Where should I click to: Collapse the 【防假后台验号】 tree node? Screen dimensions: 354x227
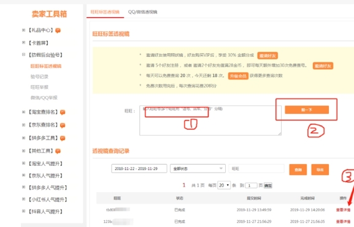coord(23,54)
